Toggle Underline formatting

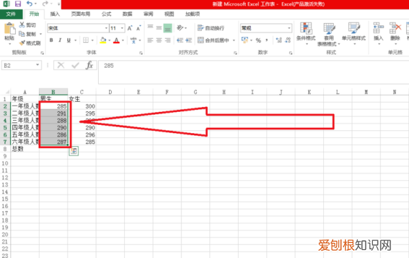click(x=69, y=40)
